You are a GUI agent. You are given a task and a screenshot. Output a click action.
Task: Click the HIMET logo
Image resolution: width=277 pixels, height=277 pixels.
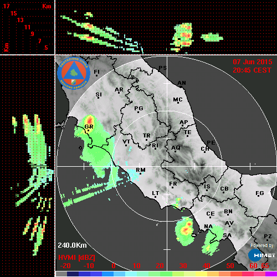click(261, 255)
